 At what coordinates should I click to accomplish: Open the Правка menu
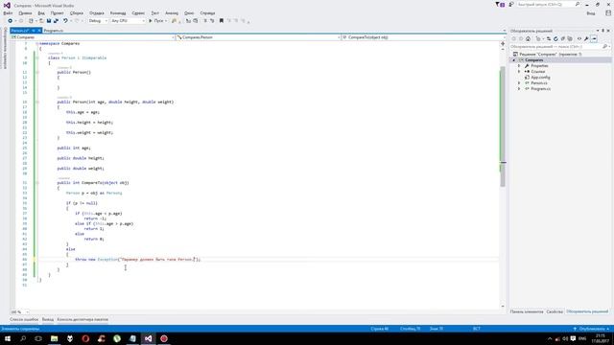(x=25, y=12)
